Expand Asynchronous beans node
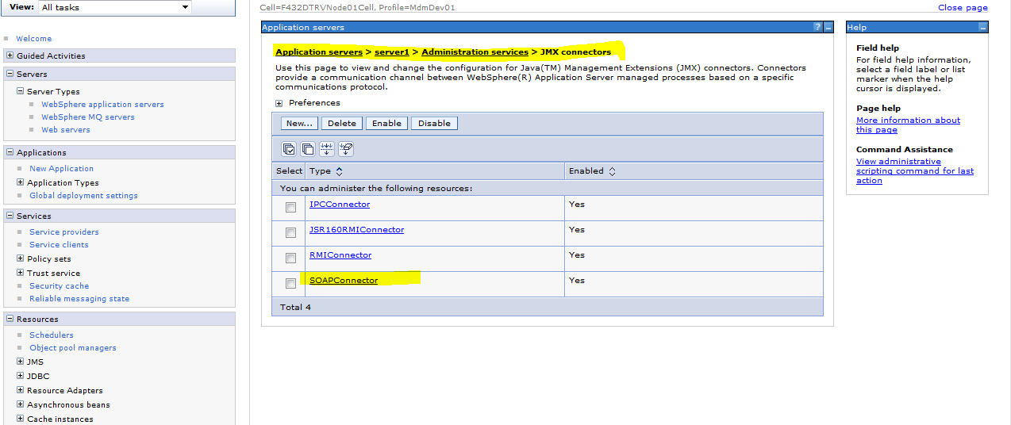 [21, 404]
